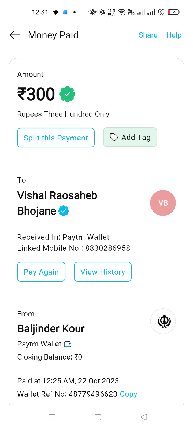Select Split this Payment button

tap(56, 138)
